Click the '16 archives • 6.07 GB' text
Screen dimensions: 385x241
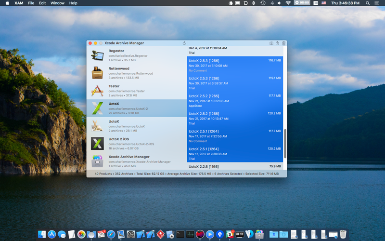[x=124, y=148]
